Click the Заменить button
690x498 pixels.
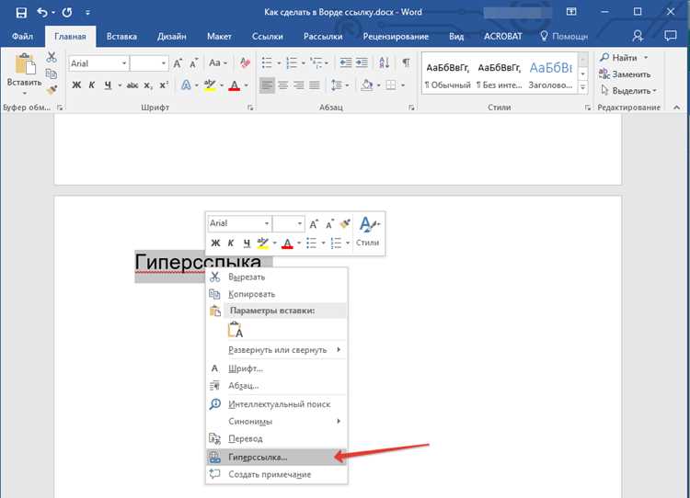625,74
